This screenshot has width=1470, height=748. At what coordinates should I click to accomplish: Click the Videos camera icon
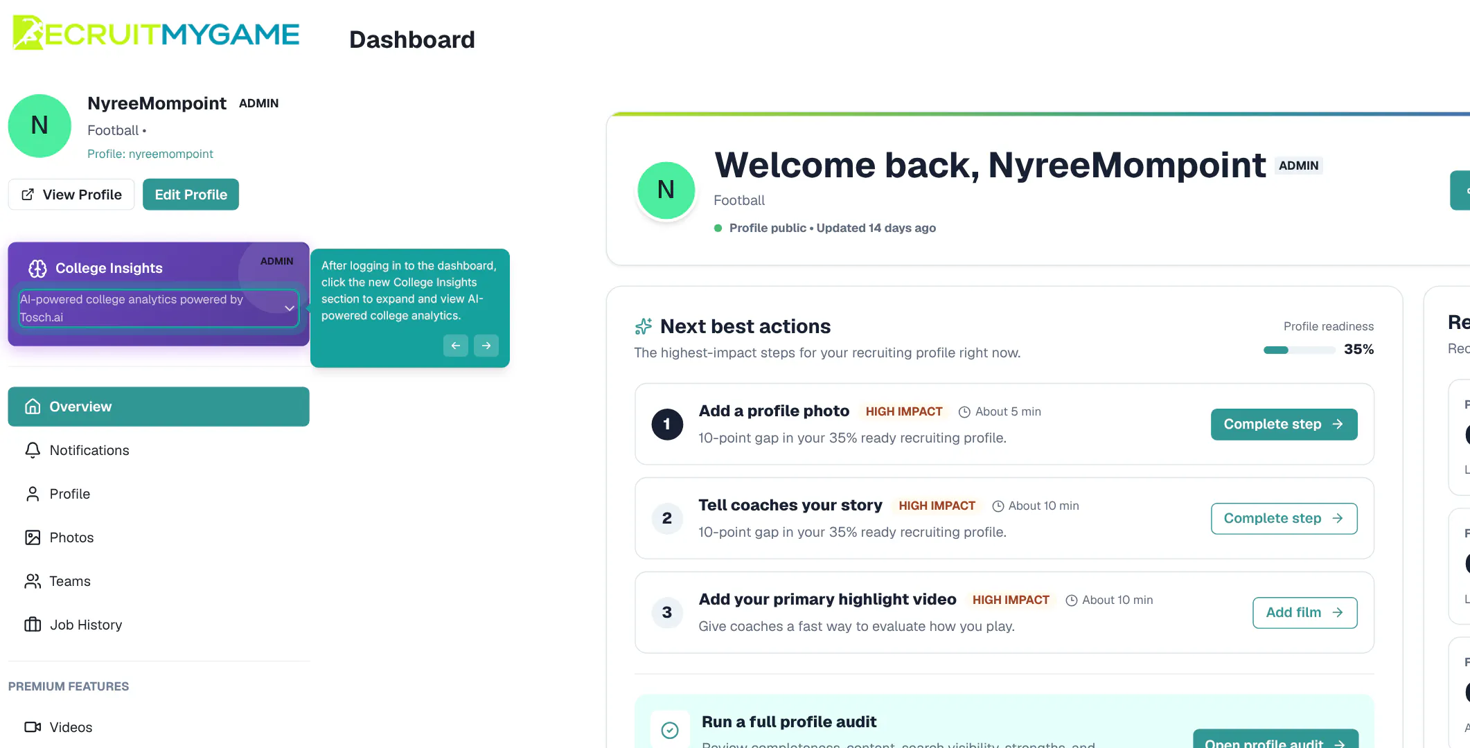(x=33, y=727)
